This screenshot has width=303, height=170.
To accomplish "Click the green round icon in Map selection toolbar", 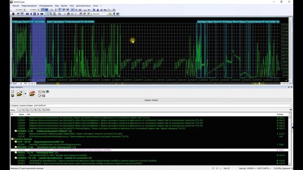I will click(x=47, y=92).
